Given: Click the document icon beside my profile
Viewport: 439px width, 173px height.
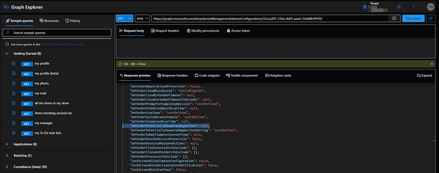Looking at the screenshot, I should (13, 64).
